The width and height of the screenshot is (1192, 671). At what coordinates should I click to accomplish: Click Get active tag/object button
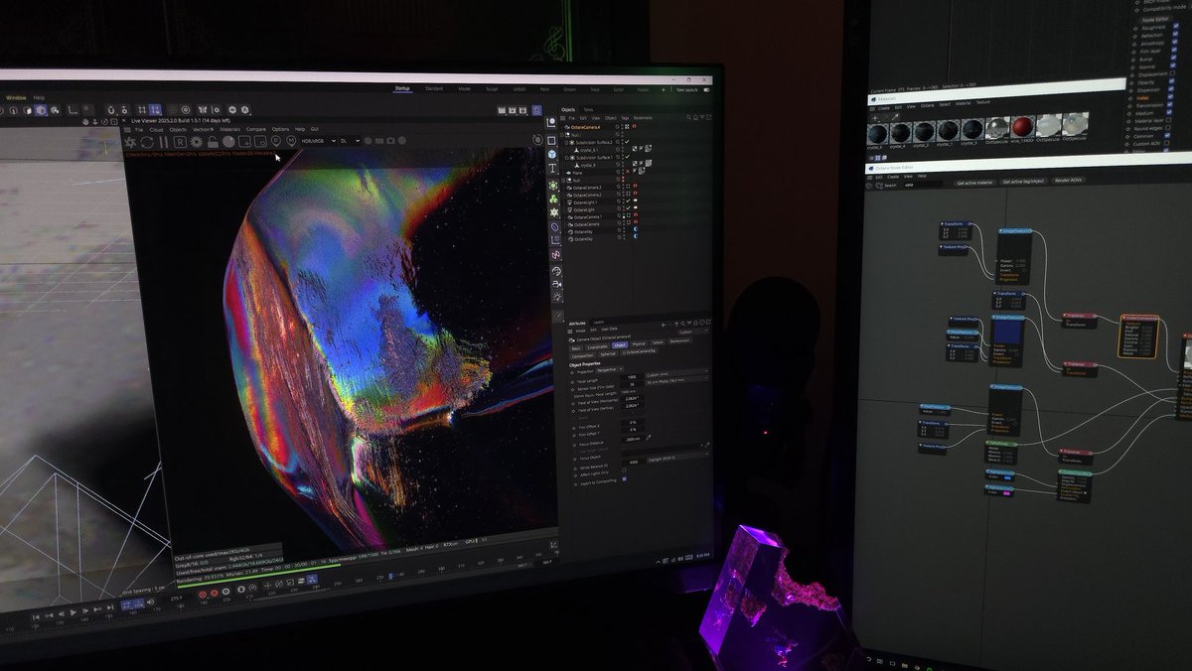point(1023,182)
